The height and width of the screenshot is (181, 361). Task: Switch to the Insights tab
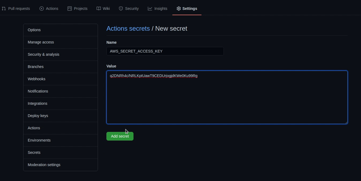tap(160, 8)
